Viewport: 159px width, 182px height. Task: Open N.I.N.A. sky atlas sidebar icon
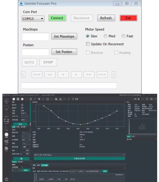6,107
